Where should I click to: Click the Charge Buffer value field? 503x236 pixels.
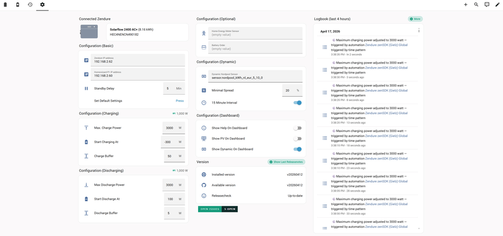pos(174,156)
